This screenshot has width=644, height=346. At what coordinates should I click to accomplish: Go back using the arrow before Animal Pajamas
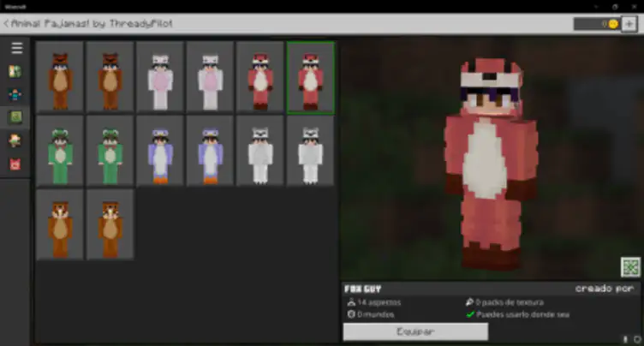coord(6,23)
